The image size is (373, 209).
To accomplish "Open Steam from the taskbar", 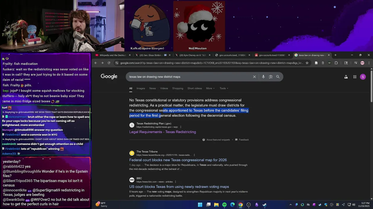I will point(265,205).
